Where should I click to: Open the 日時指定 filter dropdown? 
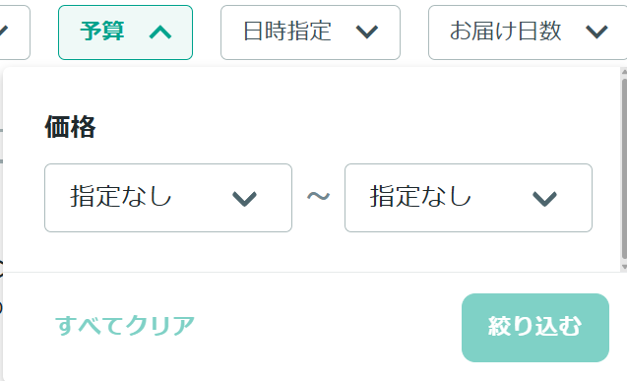coord(310,32)
